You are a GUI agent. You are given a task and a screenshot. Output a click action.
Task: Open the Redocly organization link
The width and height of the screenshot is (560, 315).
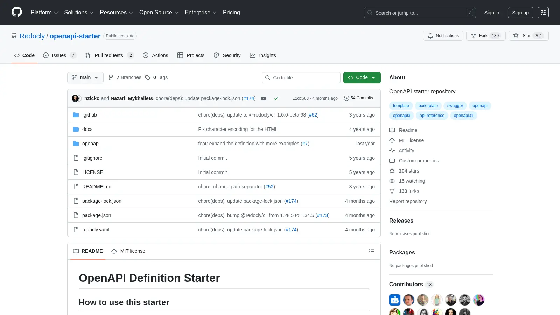[x=32, y=36]
